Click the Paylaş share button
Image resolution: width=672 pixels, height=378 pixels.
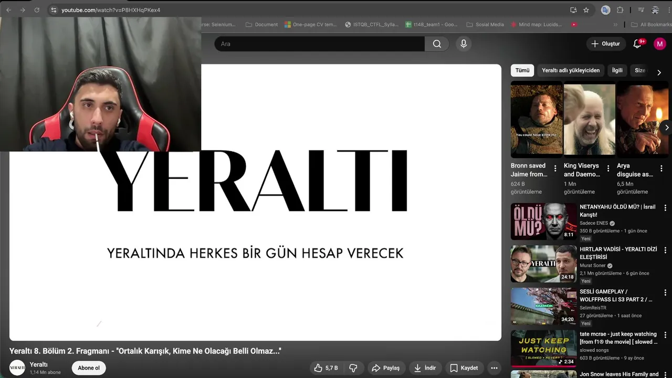click(x=385, y=368)
